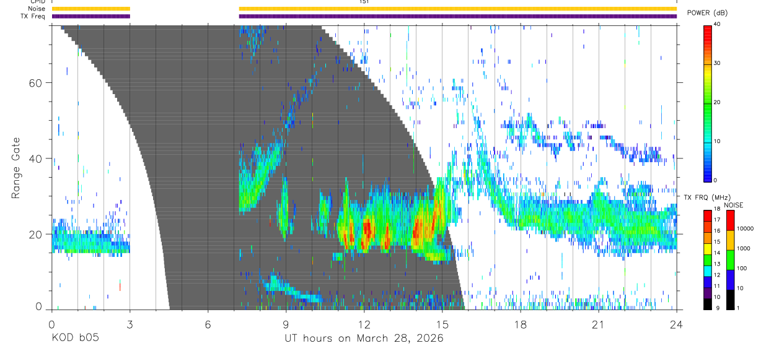Click the short purple TX Freq bar before 3 UT
This screenshot has width=761, height=351.
[91, 16]
